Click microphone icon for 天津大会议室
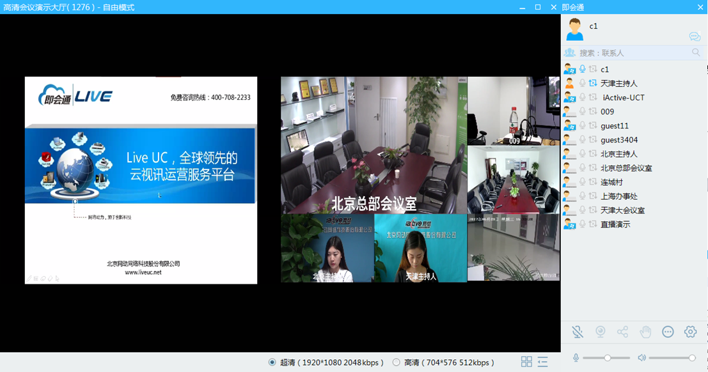This screenshot has width=708, height=372. (583, 210)
